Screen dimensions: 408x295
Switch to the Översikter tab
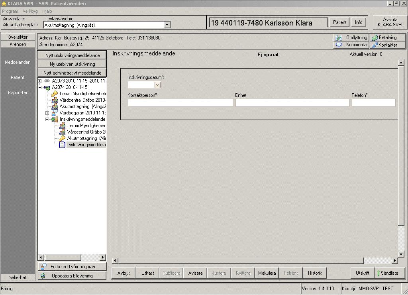[18, 37]
